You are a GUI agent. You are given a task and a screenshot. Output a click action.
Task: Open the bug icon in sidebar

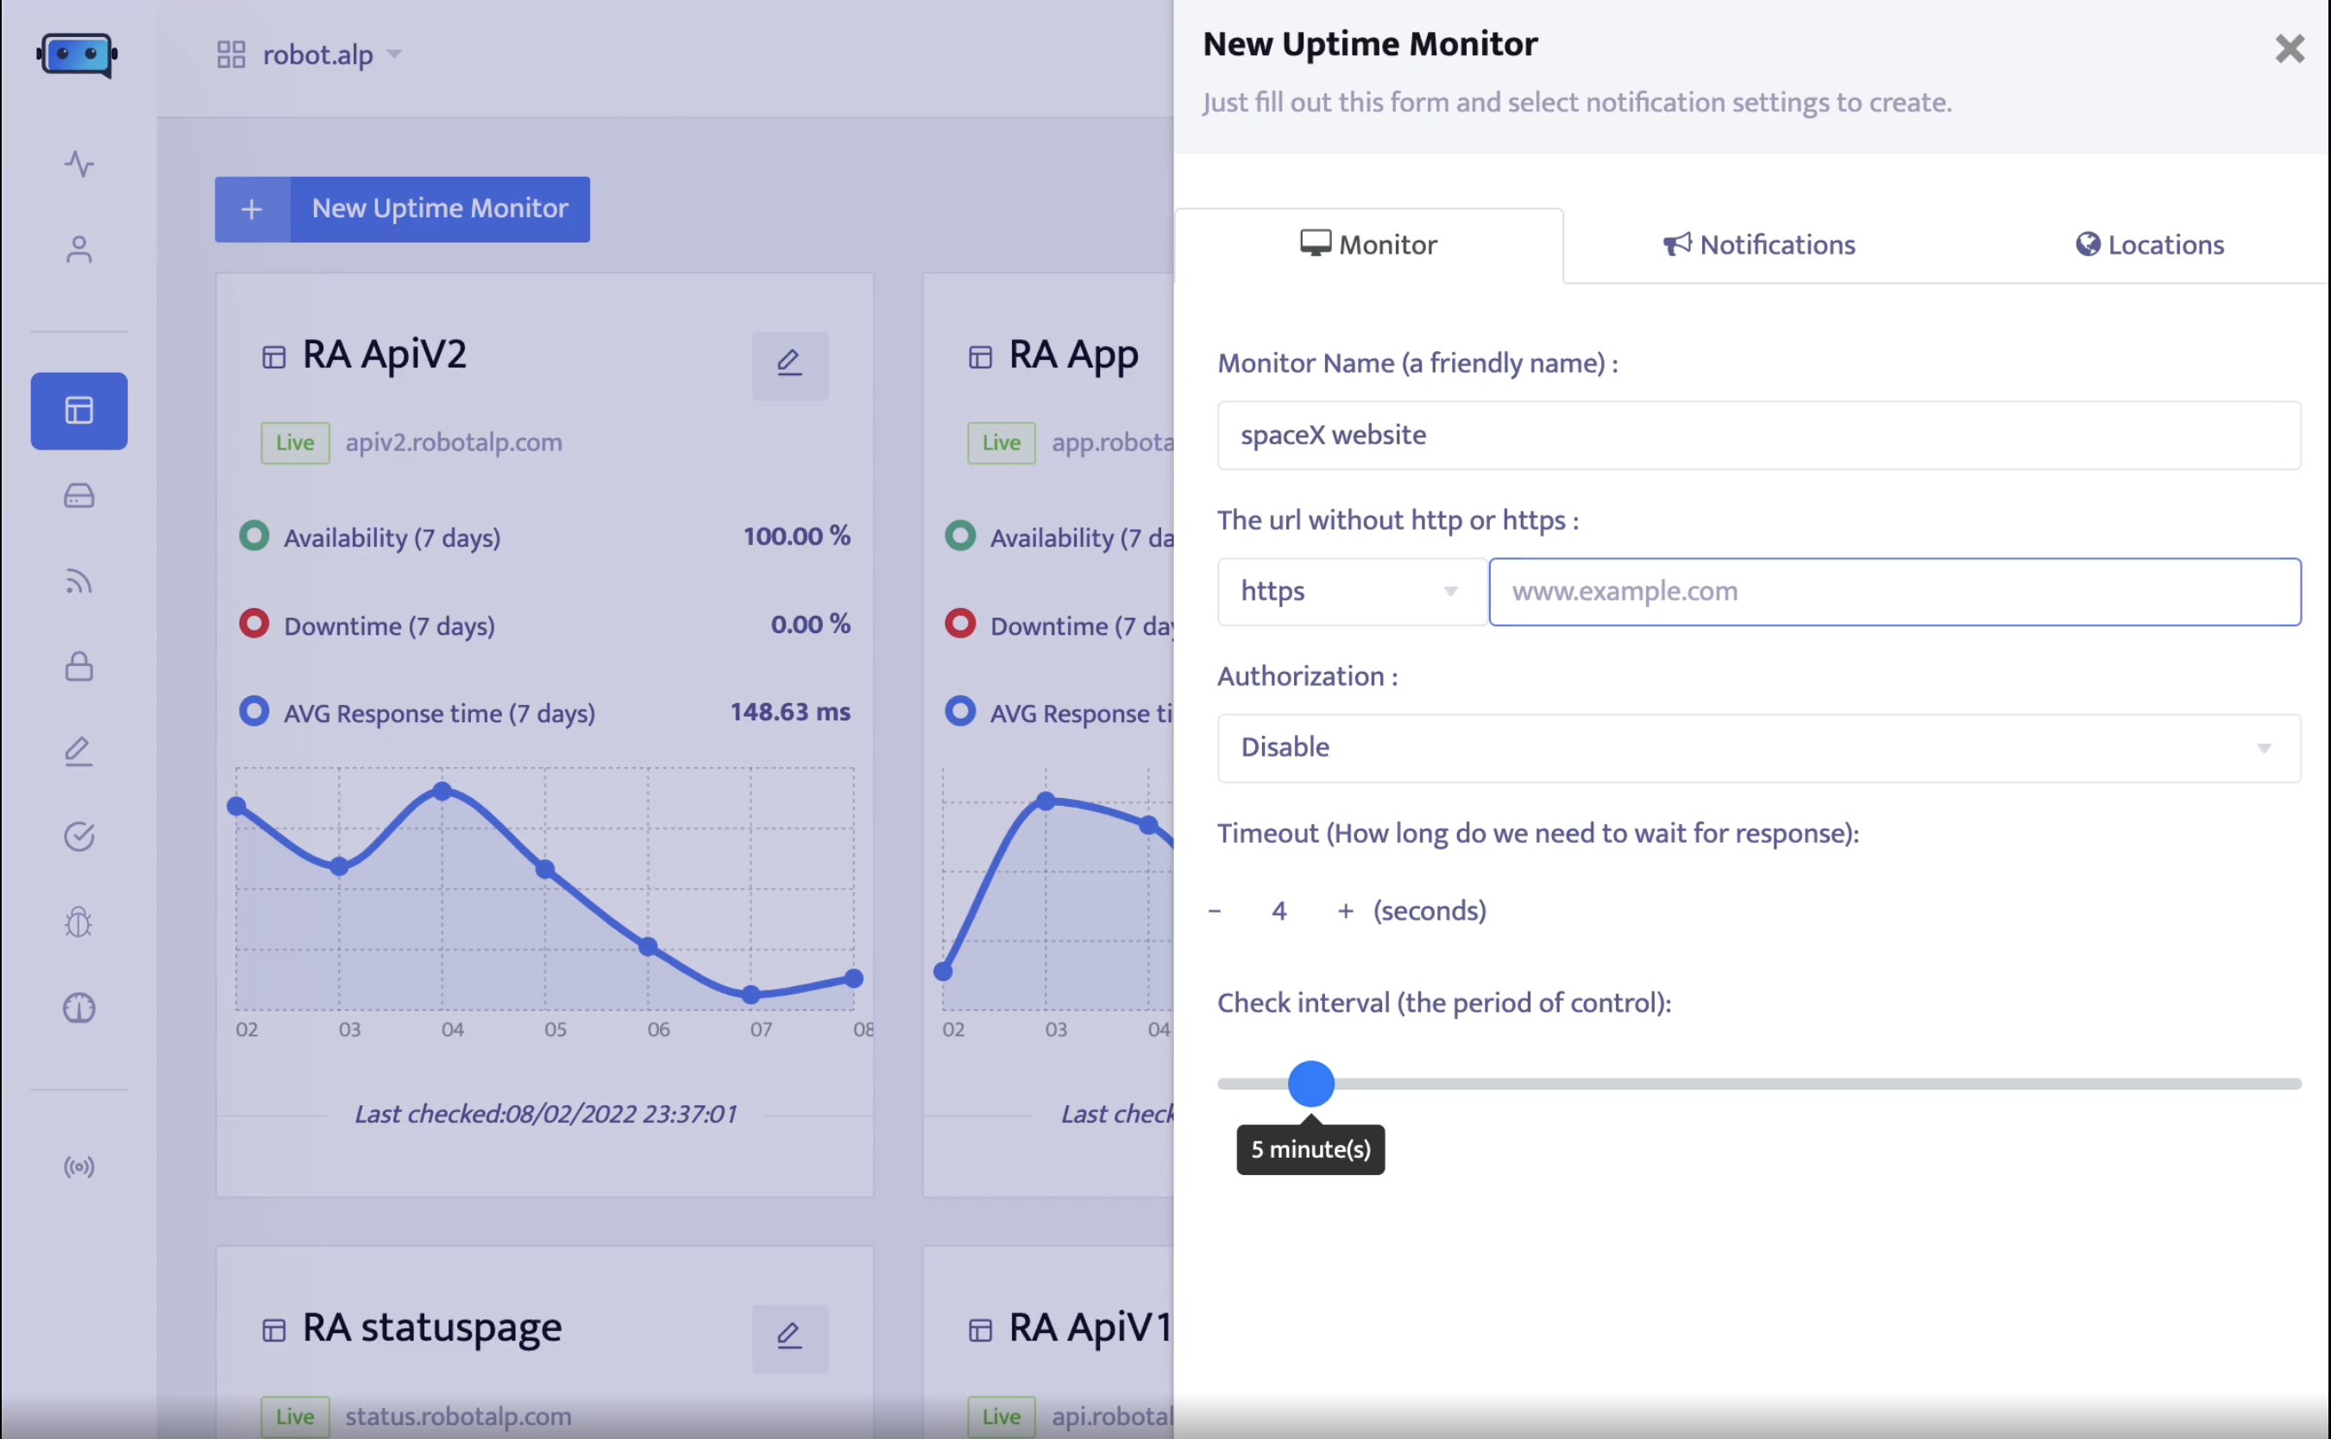79,922
